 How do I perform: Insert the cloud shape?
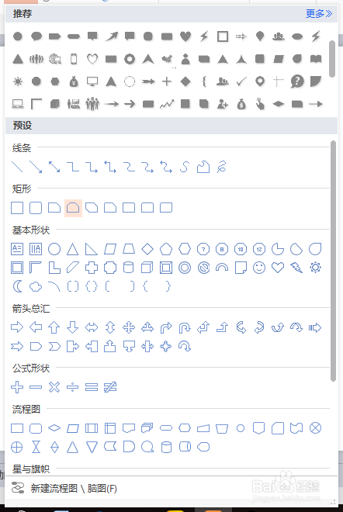click(36, 286)
